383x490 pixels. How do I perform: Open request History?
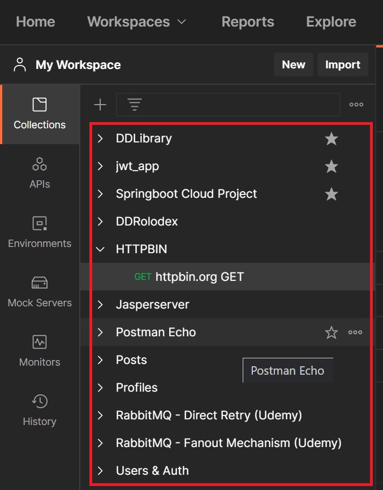pyautogui.click(x=40, y=410)
